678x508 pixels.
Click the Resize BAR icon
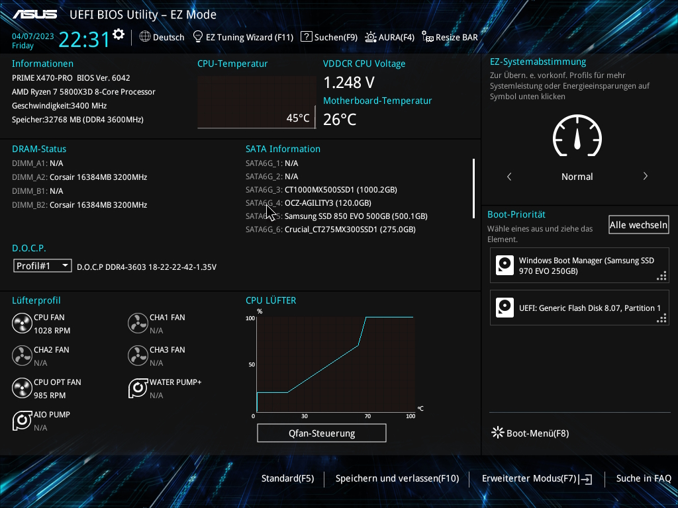pyautogui.click(x=427, y=37)
